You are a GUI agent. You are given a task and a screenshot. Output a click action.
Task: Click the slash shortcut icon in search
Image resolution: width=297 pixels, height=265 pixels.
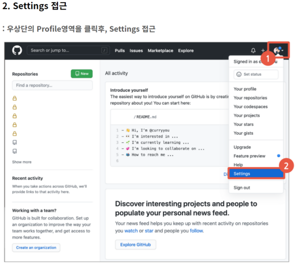104,50
